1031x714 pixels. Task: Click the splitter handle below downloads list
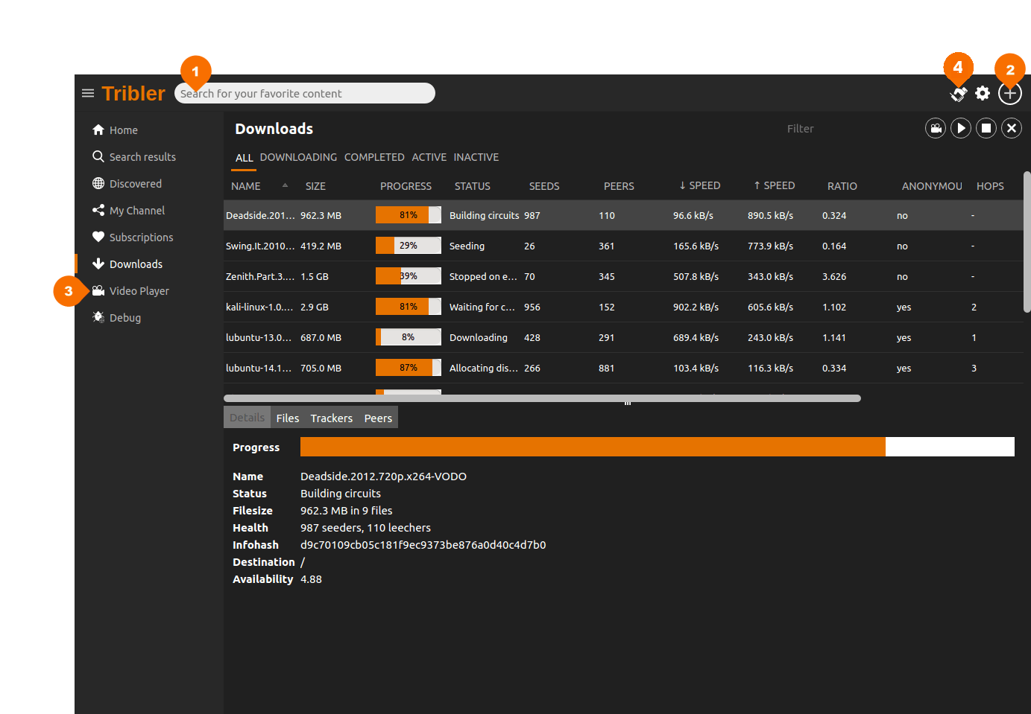click(628, 403)
